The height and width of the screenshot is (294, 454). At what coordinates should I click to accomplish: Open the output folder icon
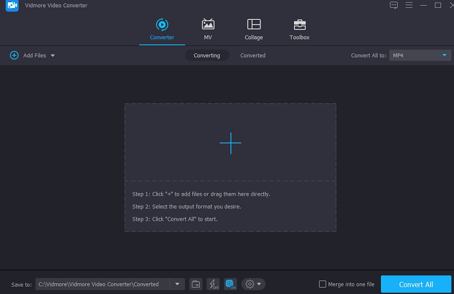coord(196,284)
